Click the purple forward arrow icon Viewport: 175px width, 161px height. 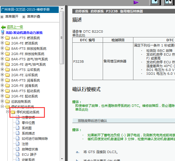136,2
